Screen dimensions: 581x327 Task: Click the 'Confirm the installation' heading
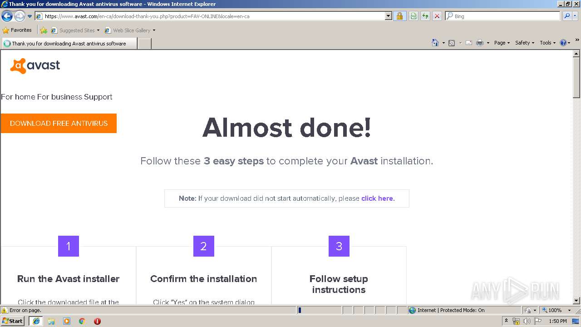click(x=203, y=279)
